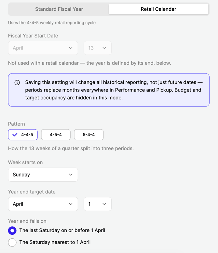Click the chevron on Year end day 1

click(104, 204)
